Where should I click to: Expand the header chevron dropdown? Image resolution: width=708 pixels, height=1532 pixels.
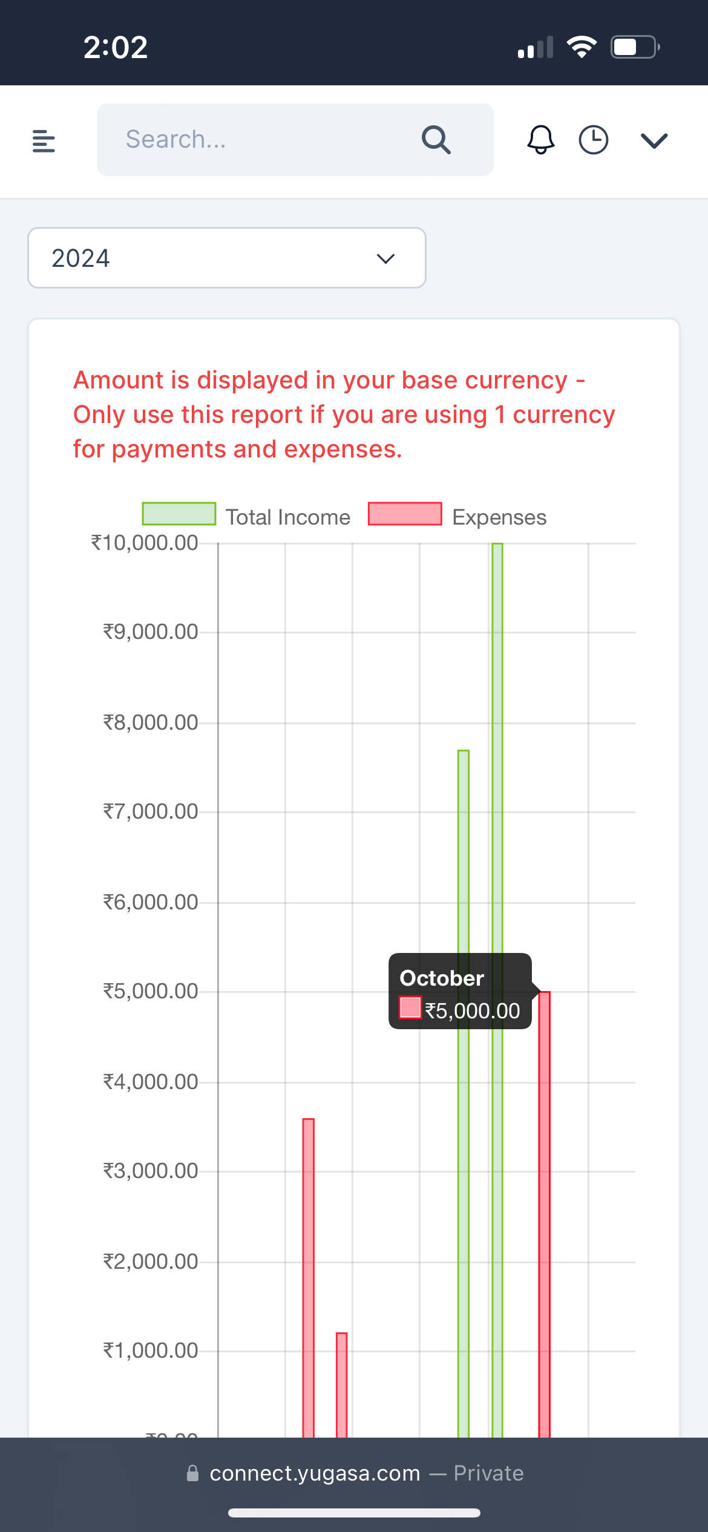[x=654, y=140]
